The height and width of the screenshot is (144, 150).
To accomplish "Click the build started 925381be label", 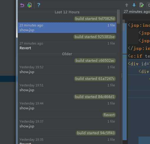I will [x=94, y=37].
